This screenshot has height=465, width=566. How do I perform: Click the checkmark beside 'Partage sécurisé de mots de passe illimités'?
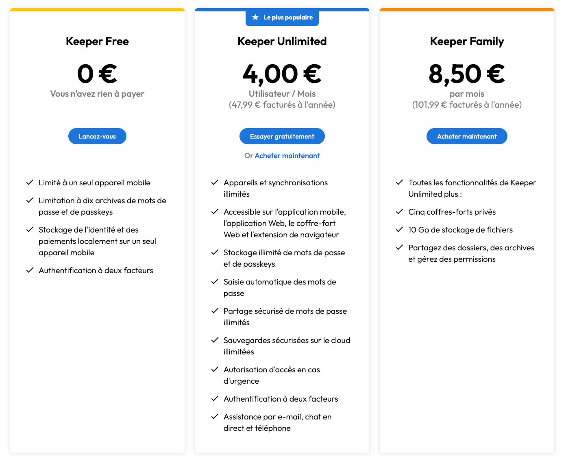[215, 311]
